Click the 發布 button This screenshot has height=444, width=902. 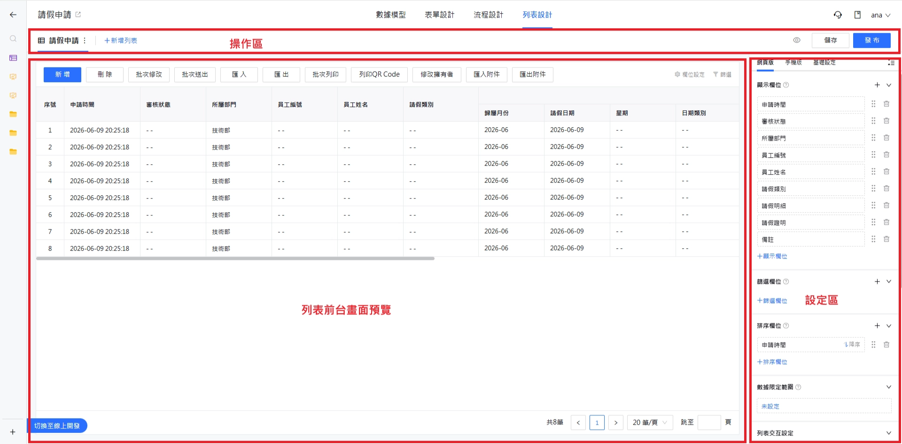coord(872,40)
